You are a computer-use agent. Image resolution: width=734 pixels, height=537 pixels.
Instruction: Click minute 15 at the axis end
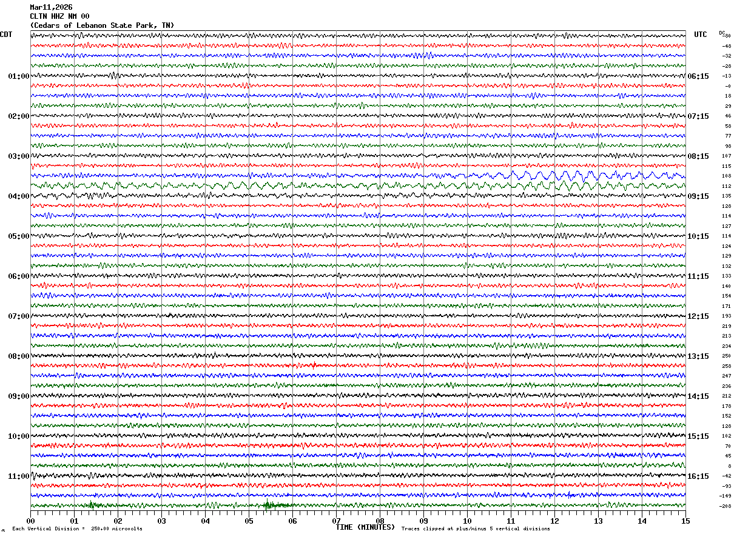point(685,521)
